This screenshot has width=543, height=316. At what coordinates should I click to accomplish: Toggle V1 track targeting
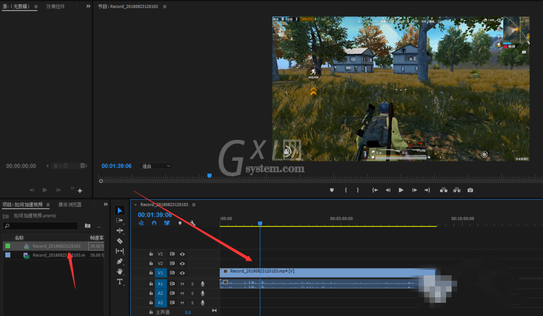[x=160, y=273]
